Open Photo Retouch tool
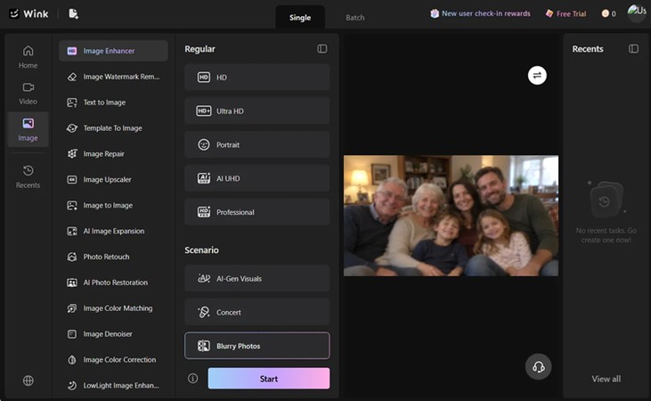Viewport: 651px width, 401px height. pos(113,257)
